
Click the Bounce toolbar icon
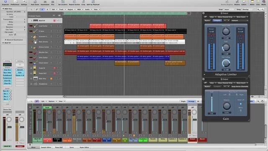(237, 3)
